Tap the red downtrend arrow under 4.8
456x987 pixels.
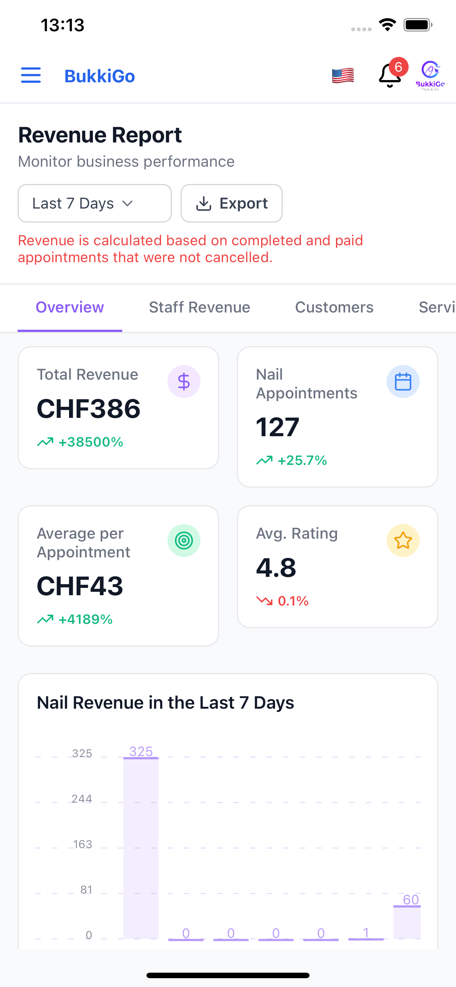pyautogui.click(x=264, y=601)
